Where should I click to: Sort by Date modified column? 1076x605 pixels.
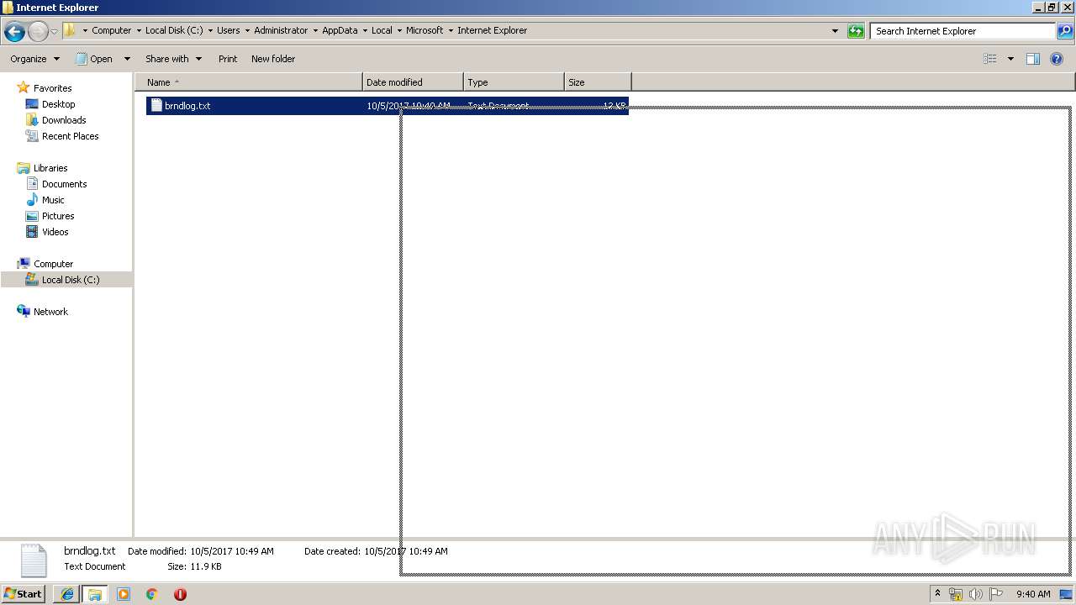tap(413, 82)
